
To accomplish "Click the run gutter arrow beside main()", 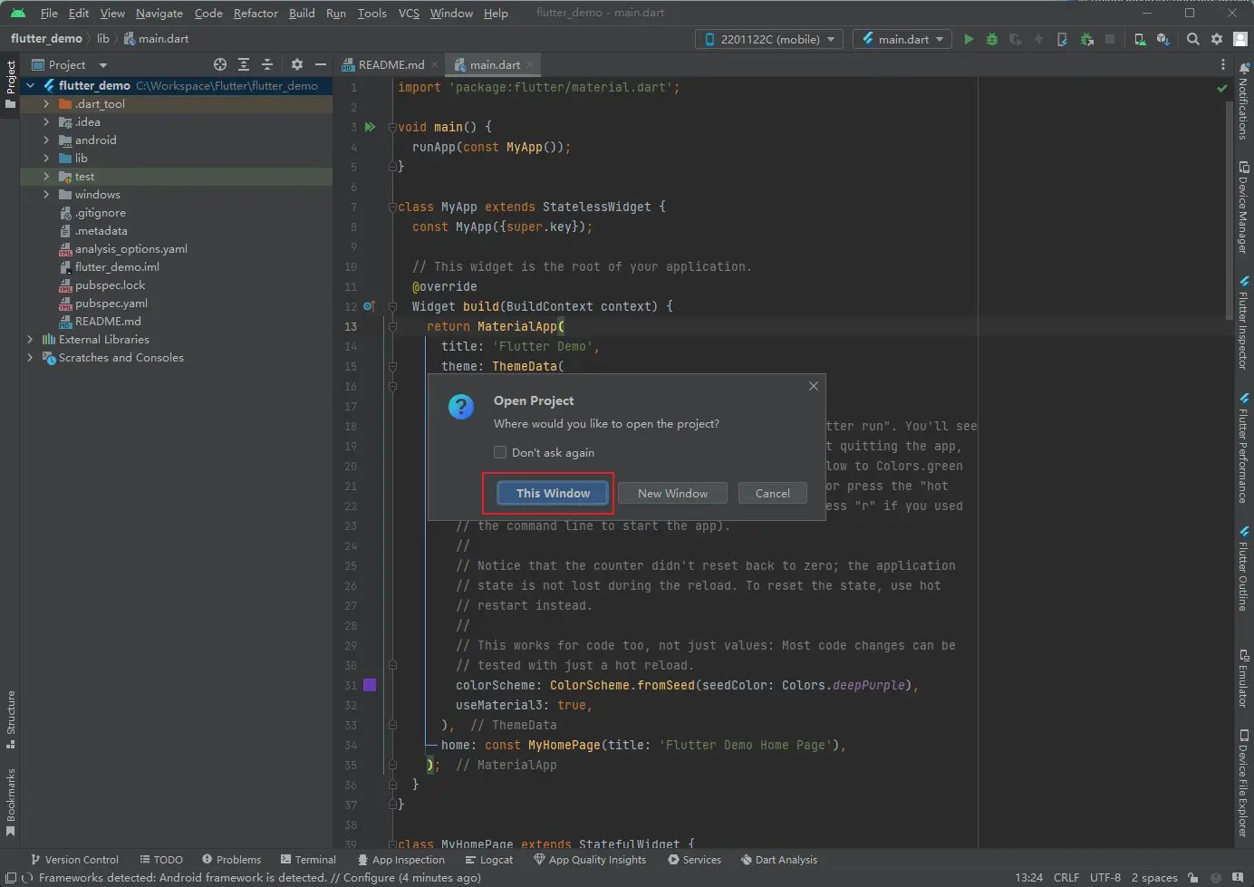I will point(370,127).
